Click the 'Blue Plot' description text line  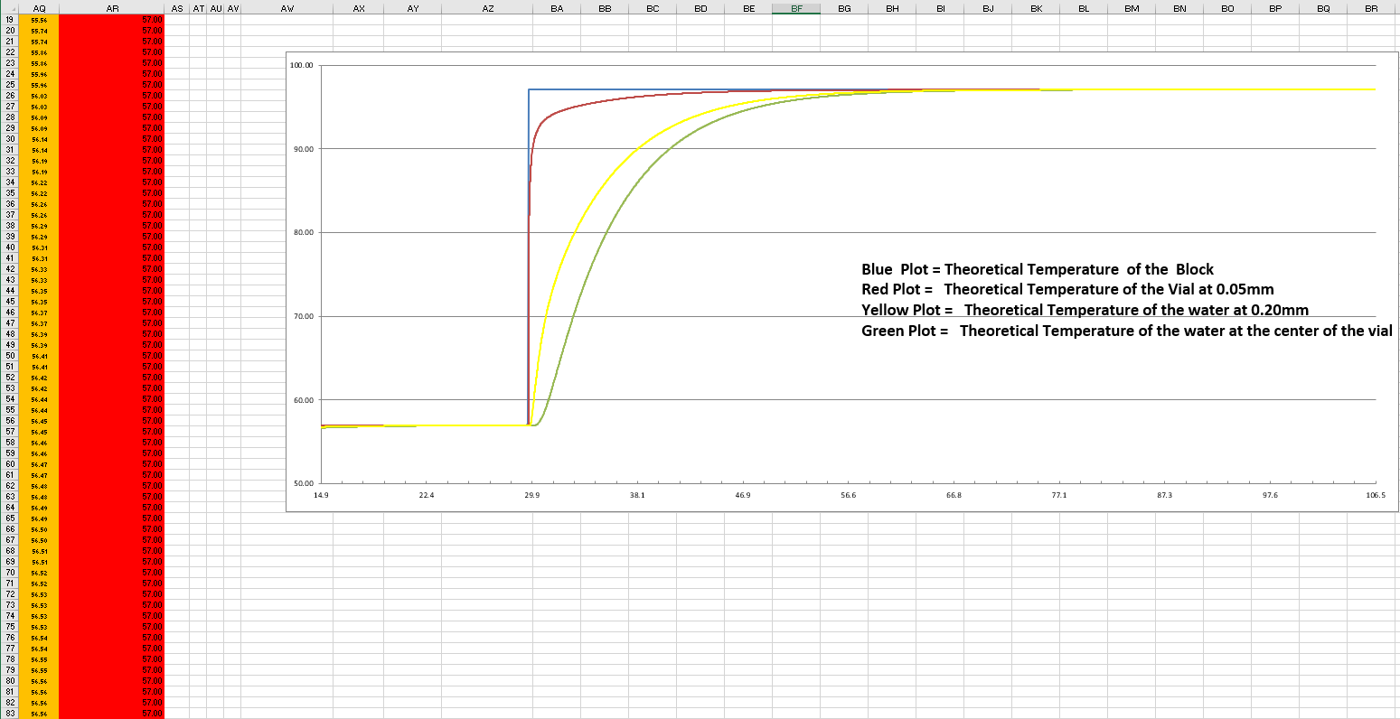click(1037, 269)
